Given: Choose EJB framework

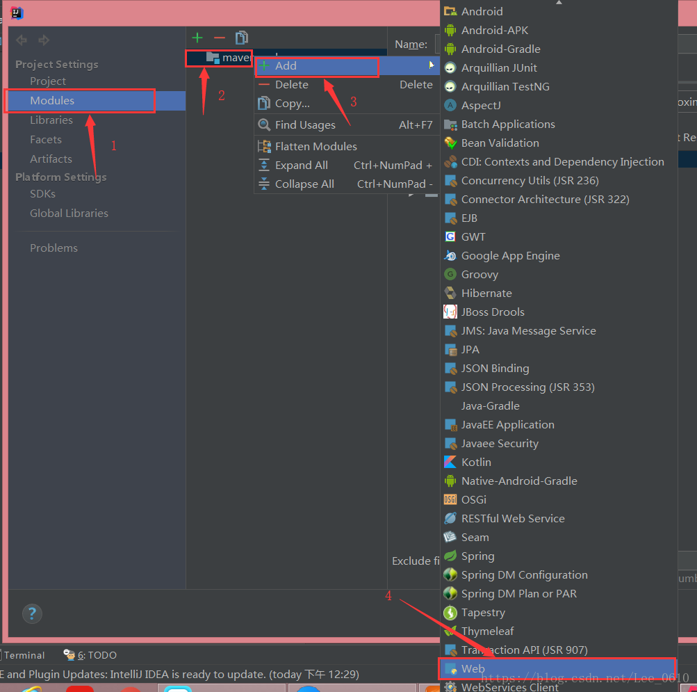Looking at the screenshot, I should point(559,218).
